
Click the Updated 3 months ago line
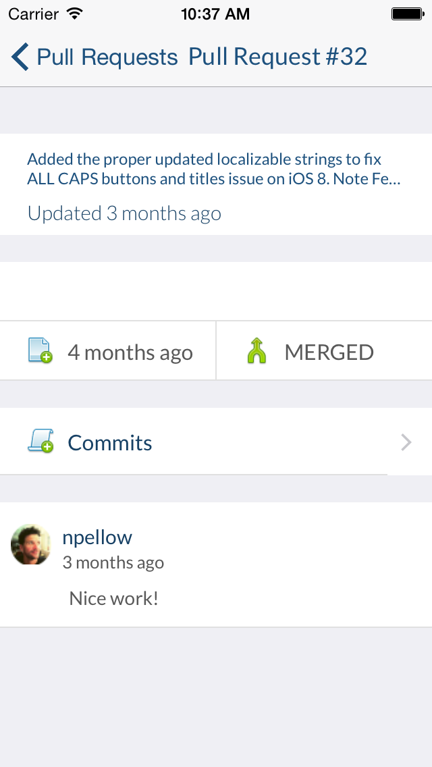[x=124, y=214]
